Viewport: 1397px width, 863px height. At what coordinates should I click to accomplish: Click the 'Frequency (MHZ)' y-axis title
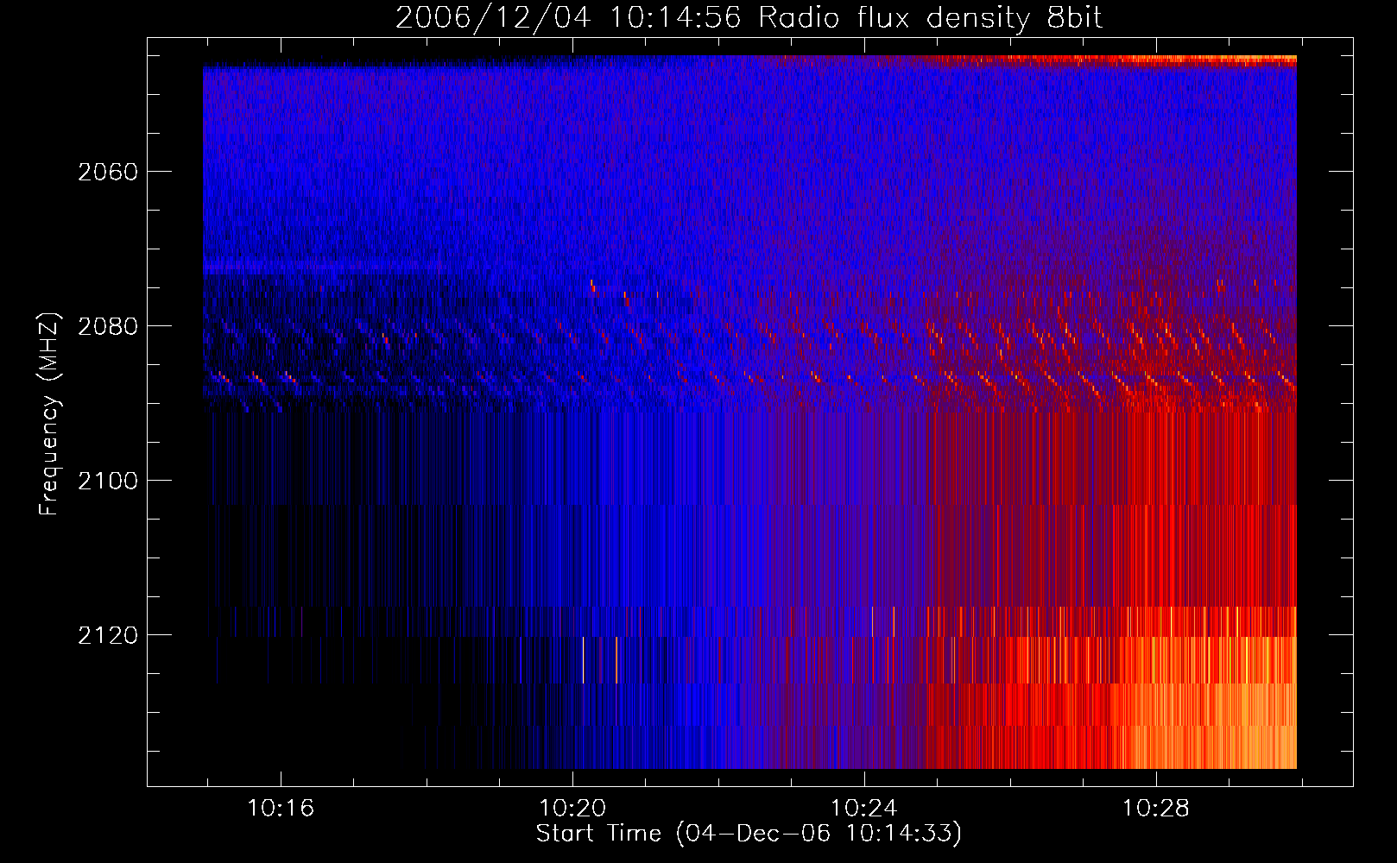[x=49, y=414]
